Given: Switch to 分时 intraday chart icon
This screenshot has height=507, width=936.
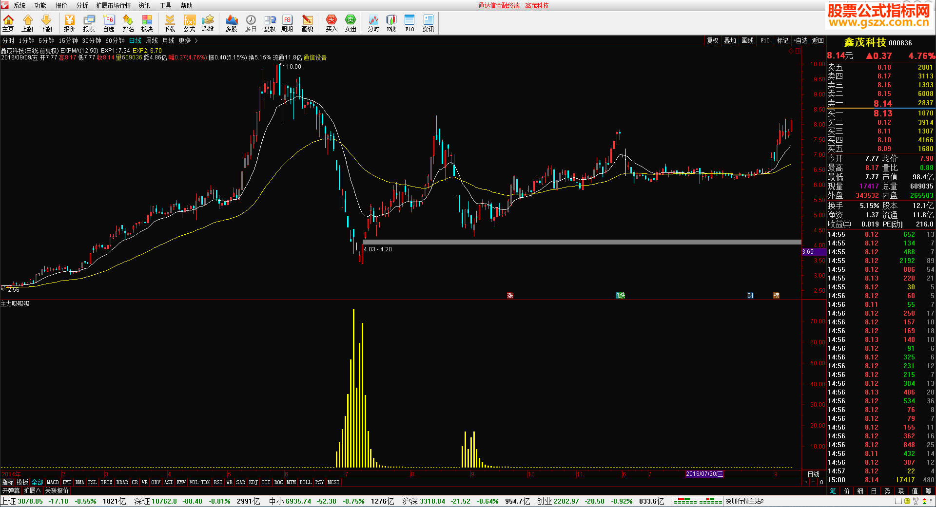Looking at the screenshot, I should coord(373,23).
